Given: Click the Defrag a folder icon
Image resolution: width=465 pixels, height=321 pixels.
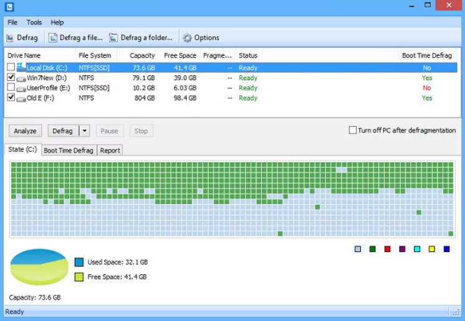Looking at the screenshot, I should (113, 38).
